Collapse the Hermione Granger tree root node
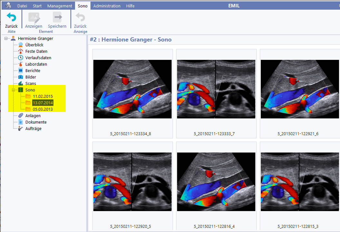Image resolution: width=340 pixels, height=232 pixels. (6, 39)
